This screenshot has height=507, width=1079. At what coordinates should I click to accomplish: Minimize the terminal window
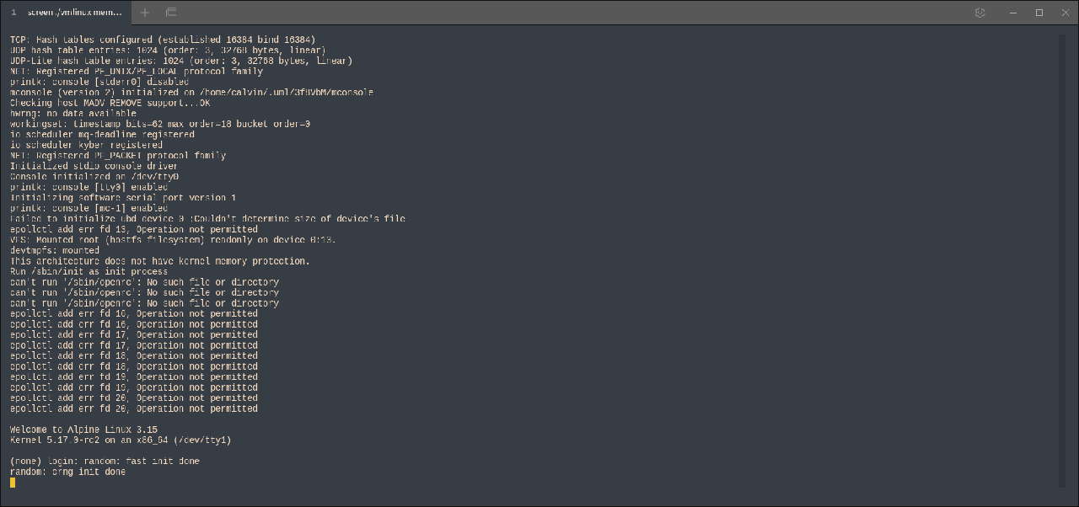pyautogui.click(x=1016, y=13)
